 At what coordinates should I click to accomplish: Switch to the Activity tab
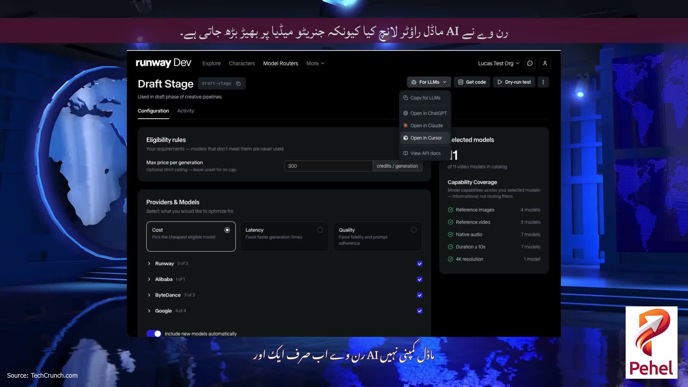186,111
